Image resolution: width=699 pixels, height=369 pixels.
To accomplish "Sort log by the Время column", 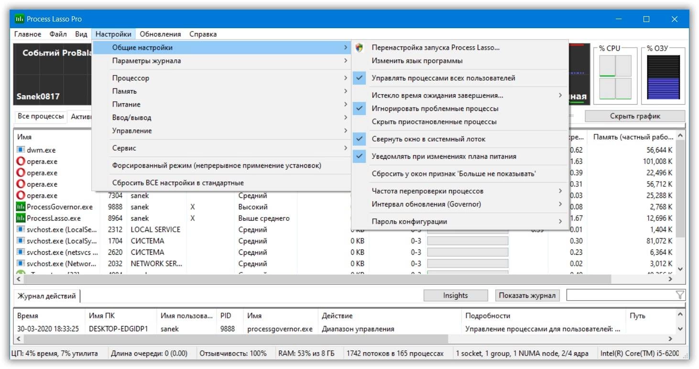I will 49,316.
